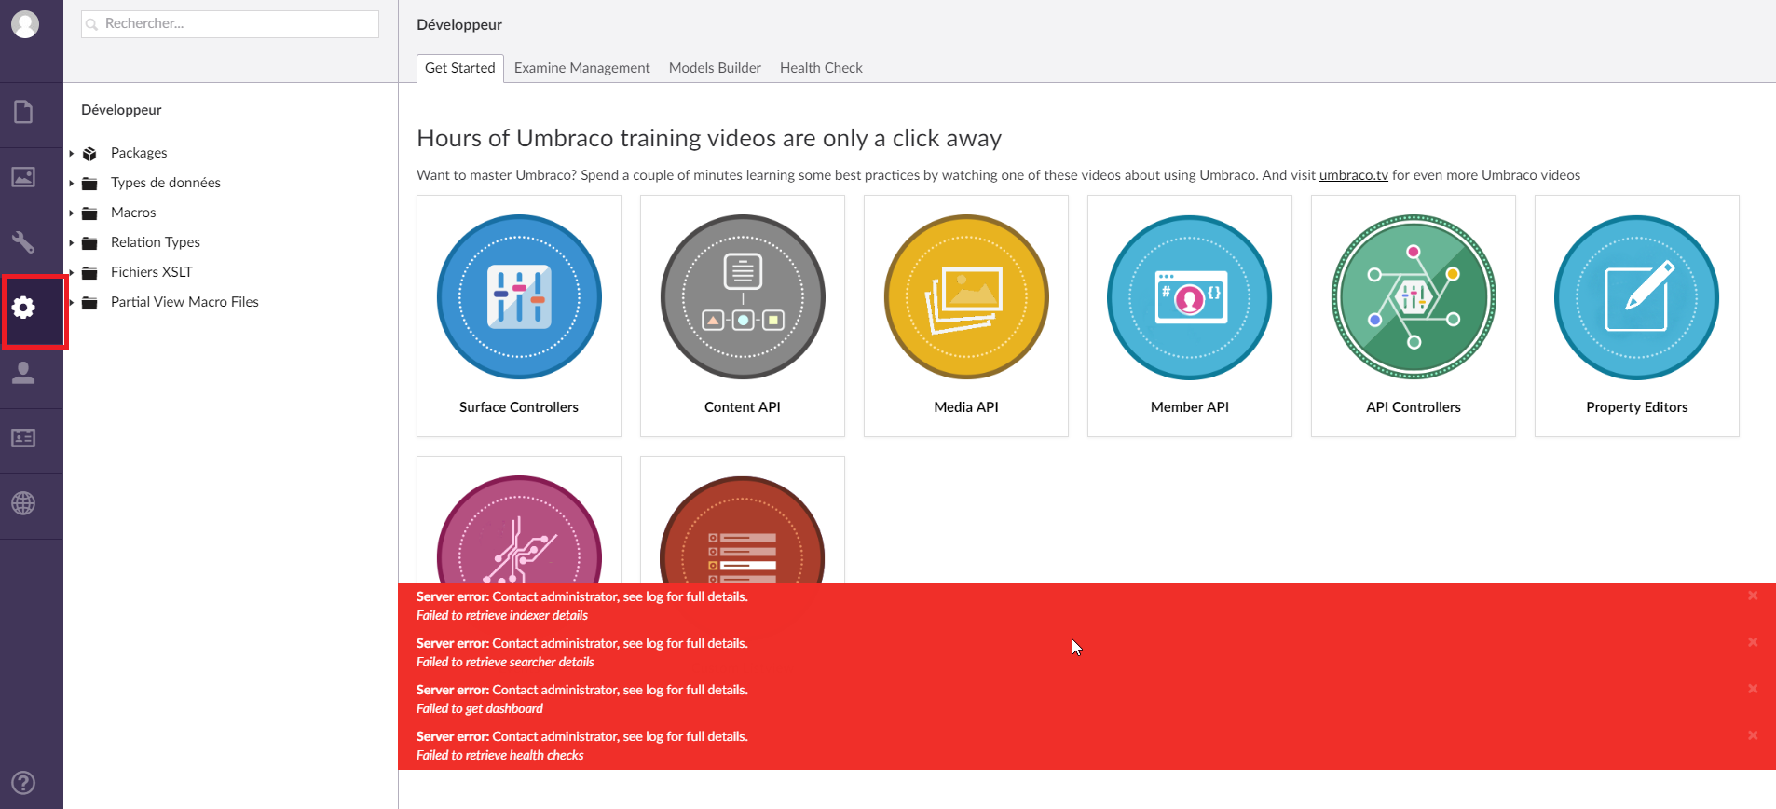Dismiss the get dashboard error
Image resolution: width=1776 pixels, height=809 pixels.
click(1753, 689)
